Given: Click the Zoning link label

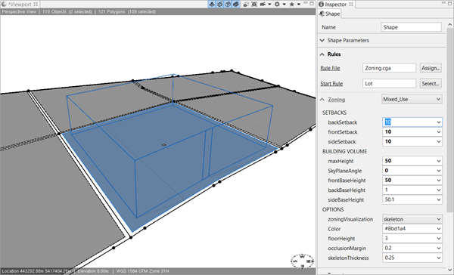Looking at the screenshot, I should (337, 100).
